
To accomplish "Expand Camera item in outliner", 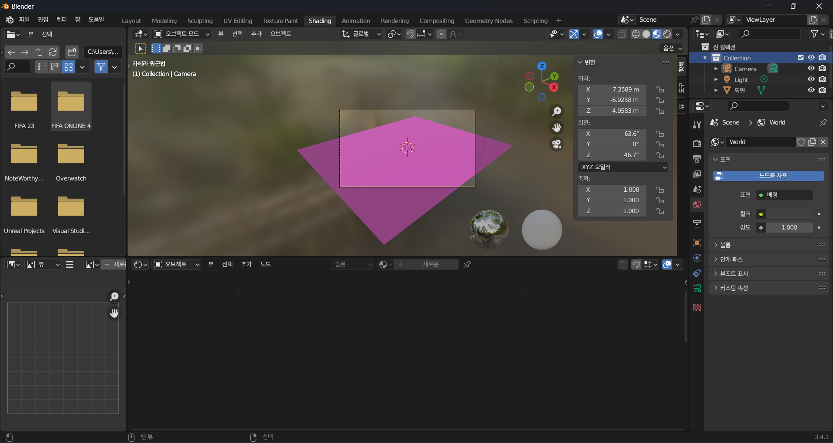I will pos(716,69).
